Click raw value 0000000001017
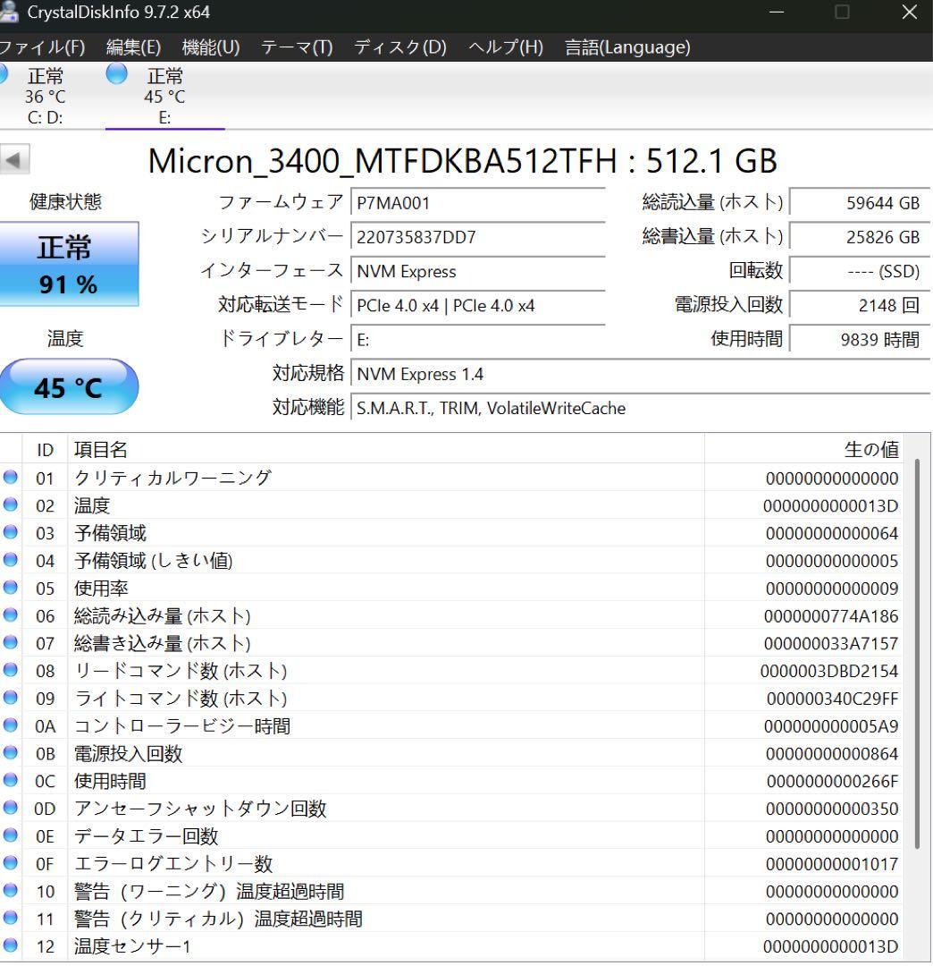Viewport: 933px width, 966px height. tap(832, 864)
